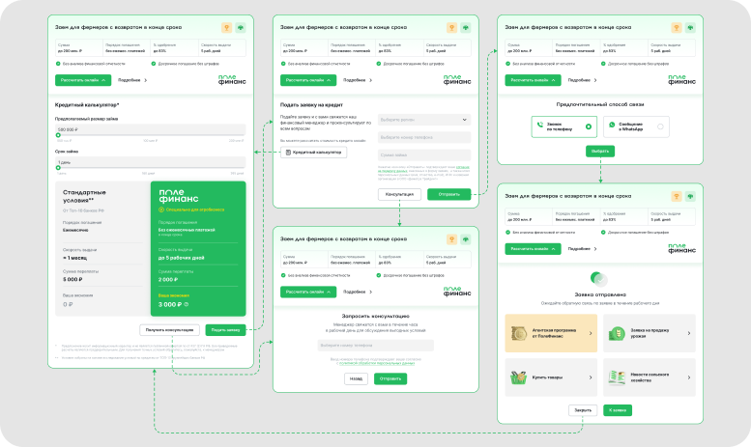Click the Закрыть button on Заявка отправлена card
Image resolution: width=751 pixels, height=447 pixels.
coord(583,410)
